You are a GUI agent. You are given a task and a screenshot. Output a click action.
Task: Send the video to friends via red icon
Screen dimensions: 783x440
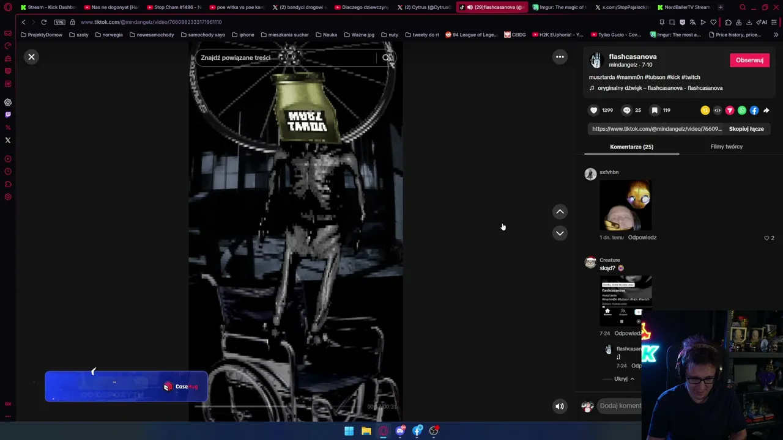tap(730, 111)
